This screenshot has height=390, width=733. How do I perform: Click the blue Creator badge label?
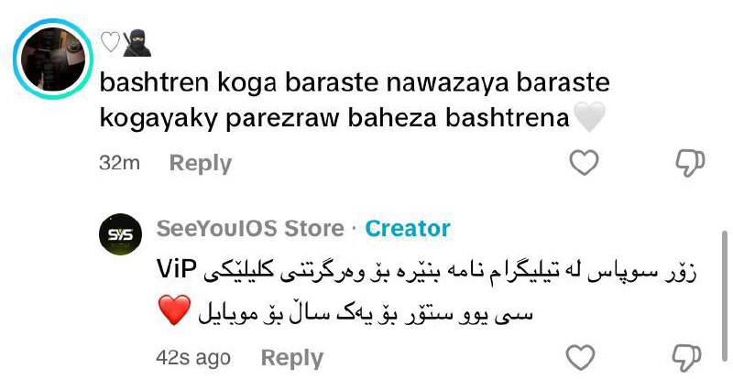click(x=408, y=228)
